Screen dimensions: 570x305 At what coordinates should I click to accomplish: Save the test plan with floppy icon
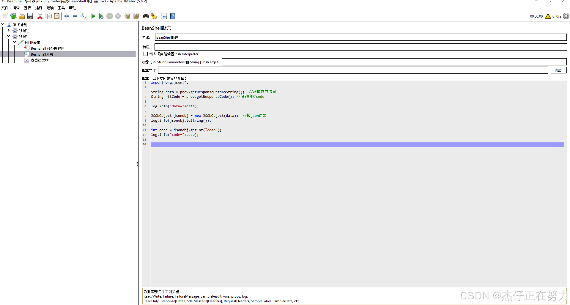point(30,16)
